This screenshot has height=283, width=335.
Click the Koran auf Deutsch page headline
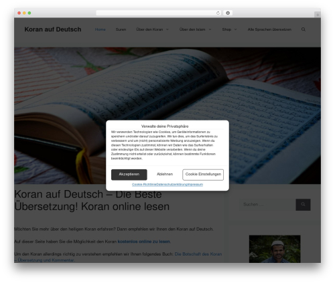click(92, 200)
